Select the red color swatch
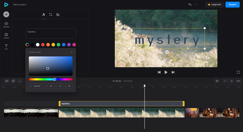Screen dimensions: 243x132 tap(43, 45)
